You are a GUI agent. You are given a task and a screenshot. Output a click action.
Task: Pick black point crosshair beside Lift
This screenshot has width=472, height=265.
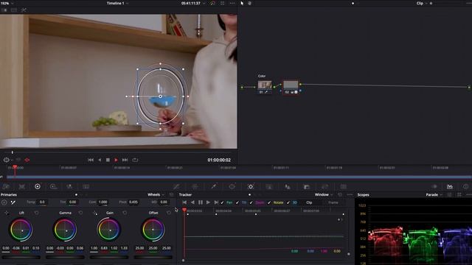pyautogui.click(x=7, y=213)
